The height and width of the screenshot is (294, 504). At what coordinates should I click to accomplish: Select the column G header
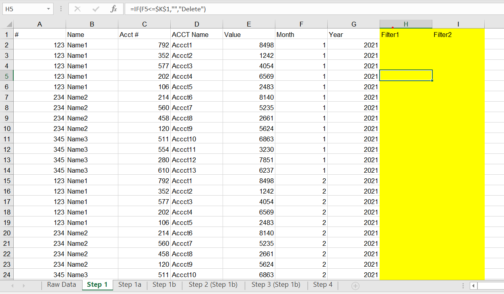353,24
